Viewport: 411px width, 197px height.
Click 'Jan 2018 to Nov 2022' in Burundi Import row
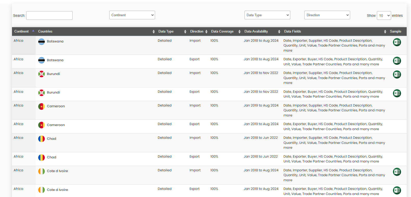(261, 73)
